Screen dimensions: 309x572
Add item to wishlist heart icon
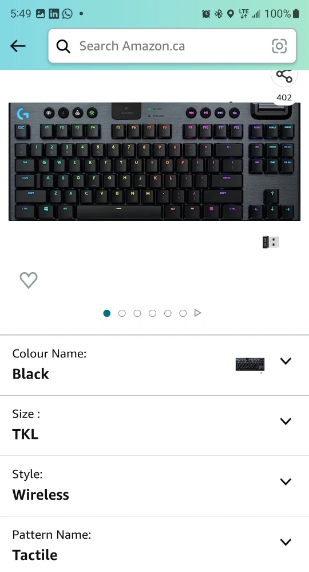coord(29,280)
